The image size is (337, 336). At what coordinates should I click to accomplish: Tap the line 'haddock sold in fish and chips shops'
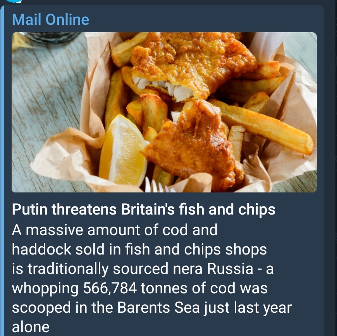pos(139,249)
